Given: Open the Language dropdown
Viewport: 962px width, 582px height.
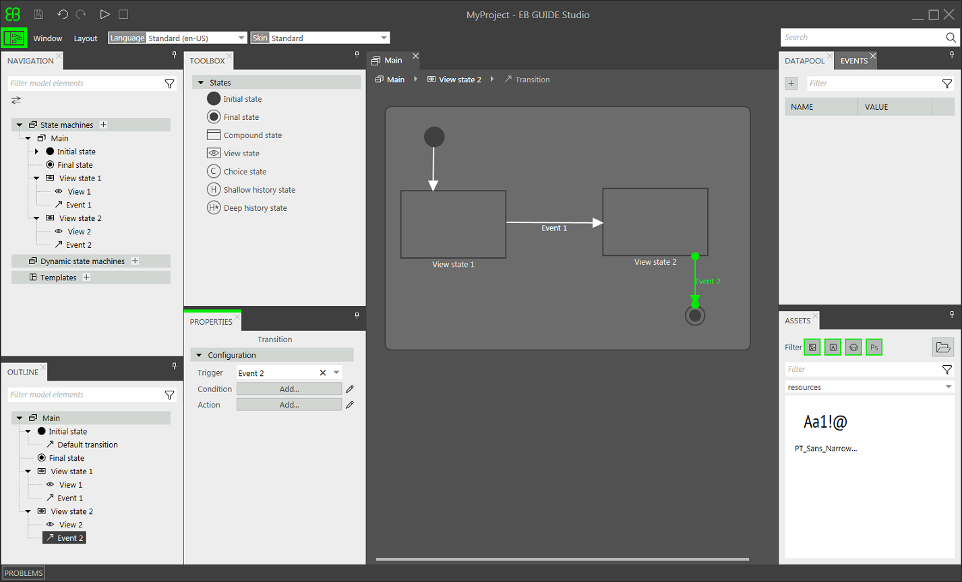Looking at the screenshot, I should tap(241, 38).
